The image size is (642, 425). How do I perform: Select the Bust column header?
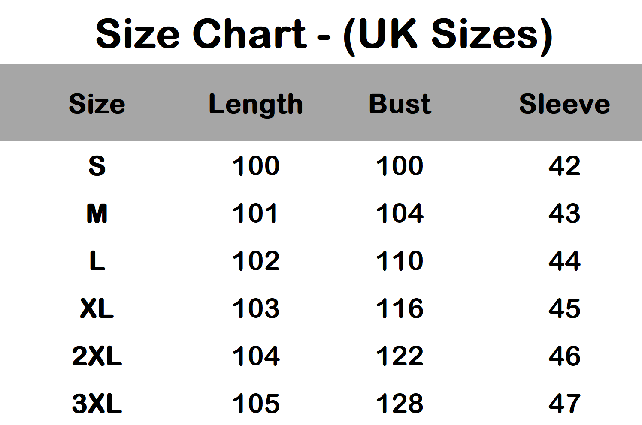click(400, 104)
